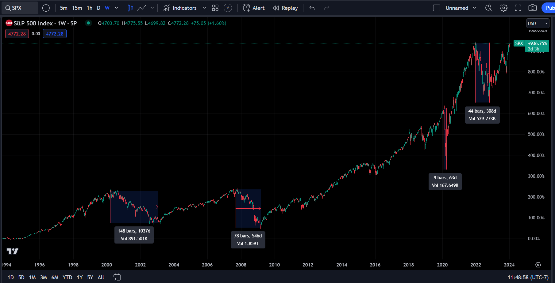Open the go-to-date calendar icon
This screenshot has height=283, width=555.
coord(117,277)
